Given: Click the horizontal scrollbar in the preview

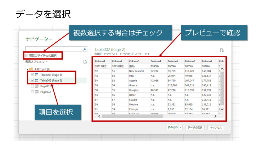Looking at the screenshot, I should 132,116.
